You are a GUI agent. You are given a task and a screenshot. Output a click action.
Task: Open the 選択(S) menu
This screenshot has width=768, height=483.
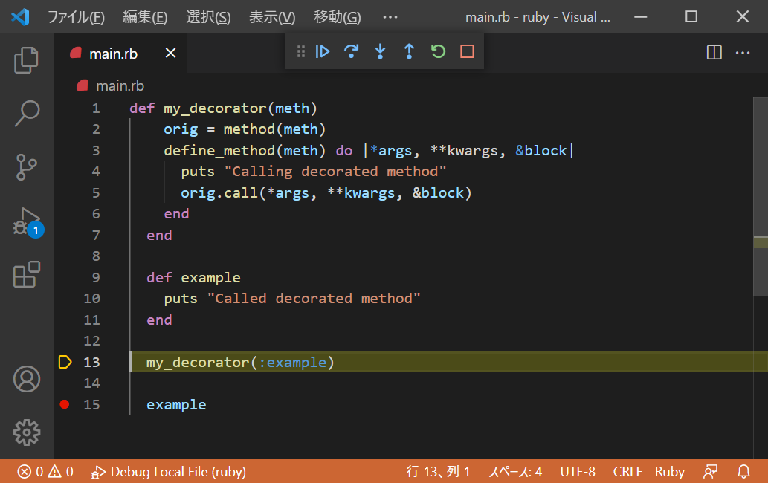click(208, 17)
